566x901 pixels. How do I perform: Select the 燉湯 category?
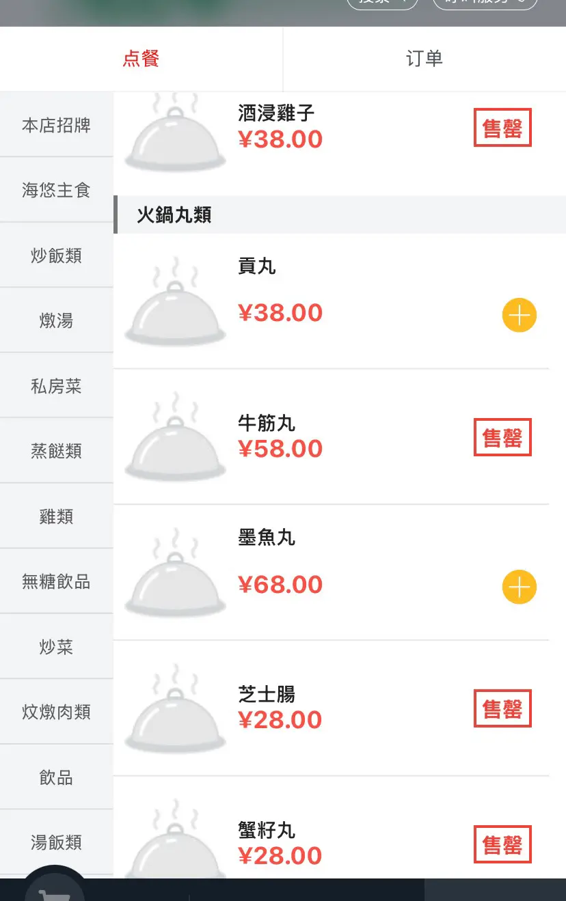(56, 320)
